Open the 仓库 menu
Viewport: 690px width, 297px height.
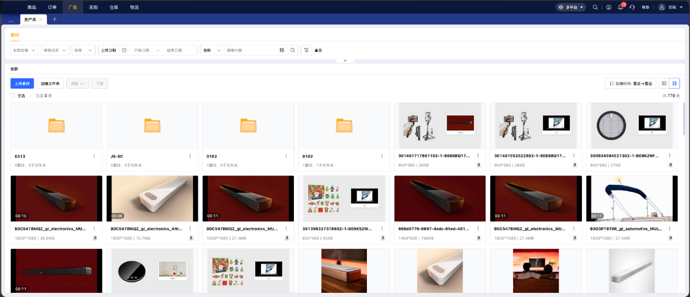[x=114, y=7]
